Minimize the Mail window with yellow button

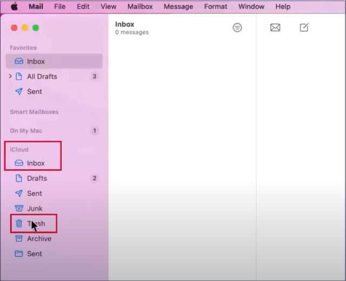[25, 28]
